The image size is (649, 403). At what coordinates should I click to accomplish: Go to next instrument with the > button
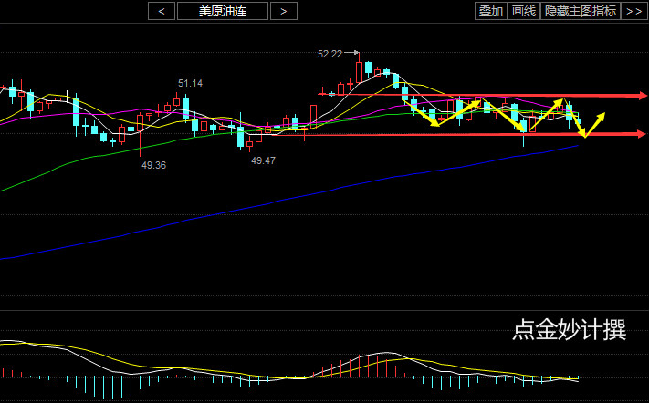[284, 11]
